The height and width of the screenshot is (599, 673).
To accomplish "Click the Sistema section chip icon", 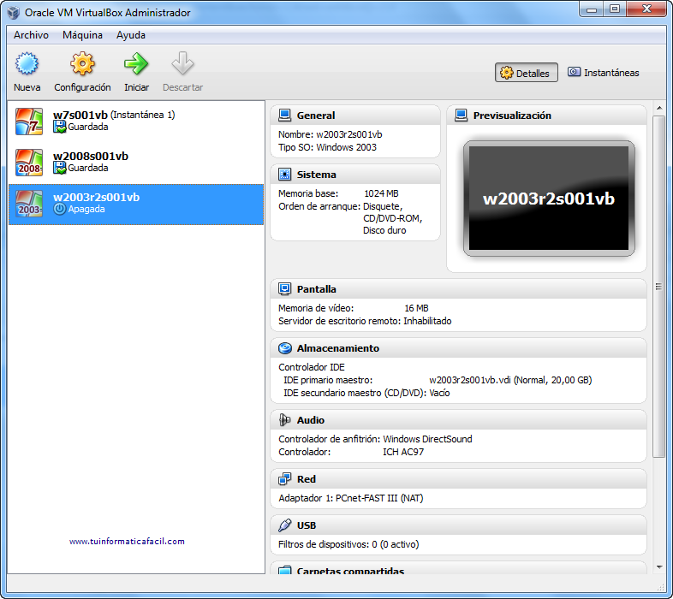I will coord(285,175).
